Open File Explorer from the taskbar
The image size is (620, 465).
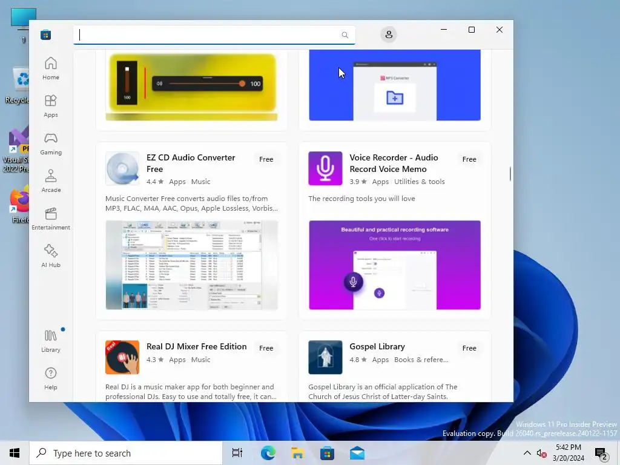click(297, 453)
